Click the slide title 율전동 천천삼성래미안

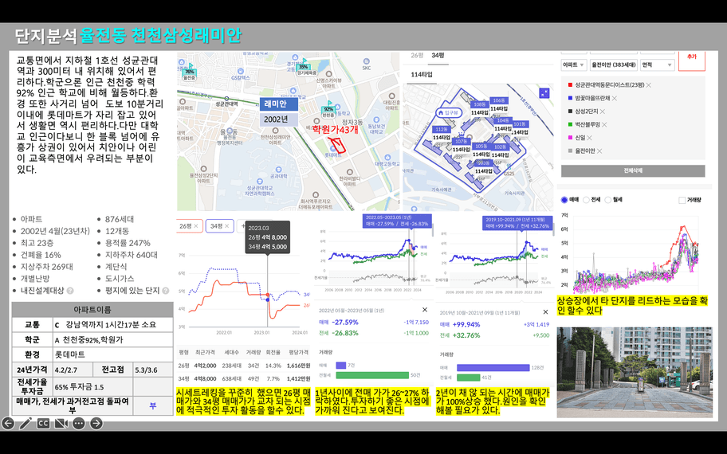coord(160,36)
